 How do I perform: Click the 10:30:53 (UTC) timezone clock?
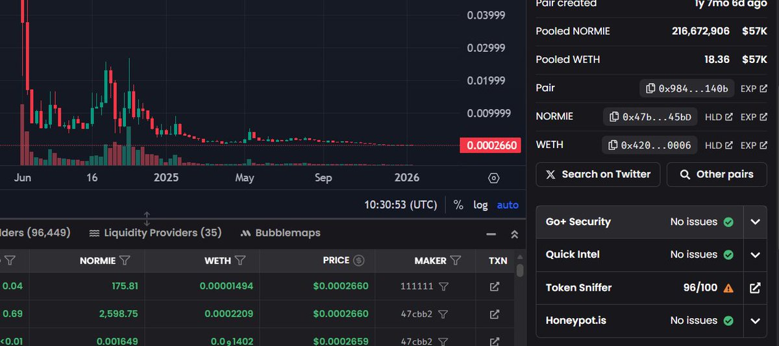401,204
